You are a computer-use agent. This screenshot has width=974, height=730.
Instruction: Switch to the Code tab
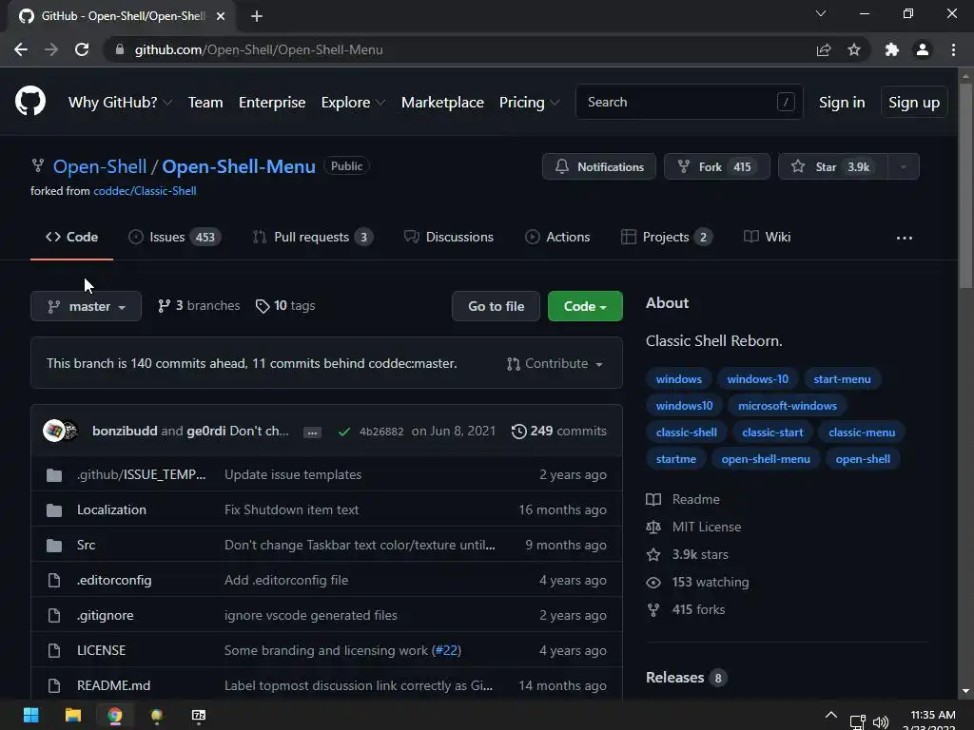point(71,237)
